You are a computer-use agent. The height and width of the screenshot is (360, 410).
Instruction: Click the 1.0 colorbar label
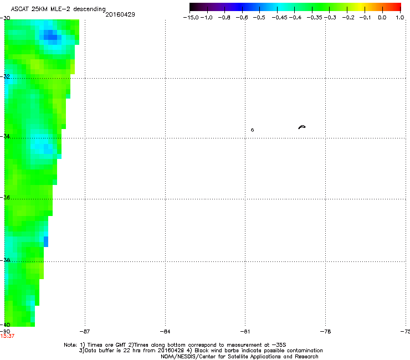pyautogui.click(x=400, y=18)
